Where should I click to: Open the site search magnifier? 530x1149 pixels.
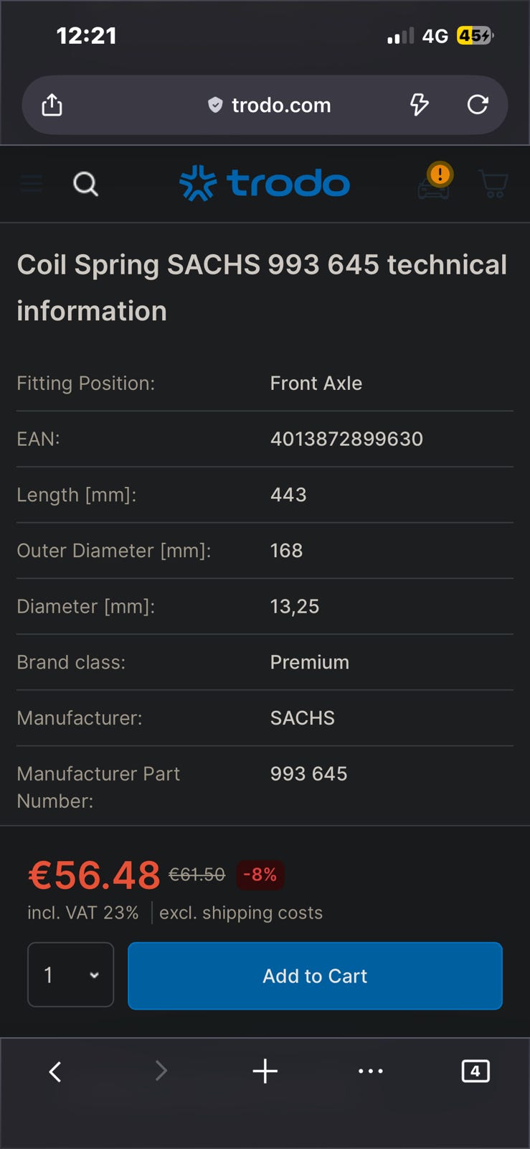(85, 185)
